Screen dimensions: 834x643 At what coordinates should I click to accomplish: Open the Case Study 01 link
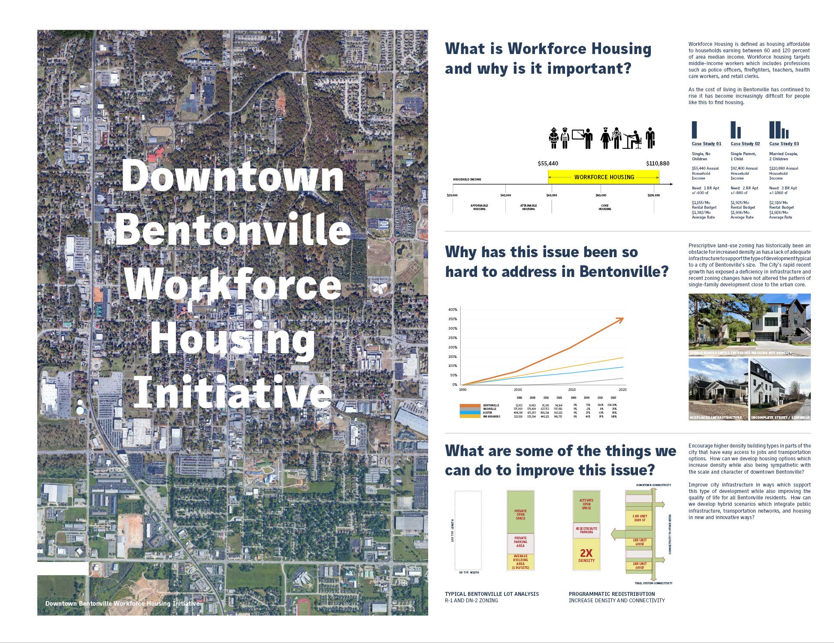(706, 144)
